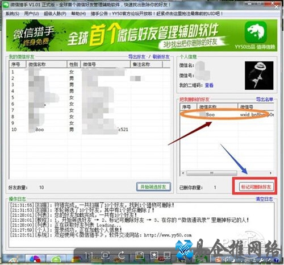284x265 pixels.
Task: Click the fit-to-screen viewer icon
Action: click(x=105, y=255)
